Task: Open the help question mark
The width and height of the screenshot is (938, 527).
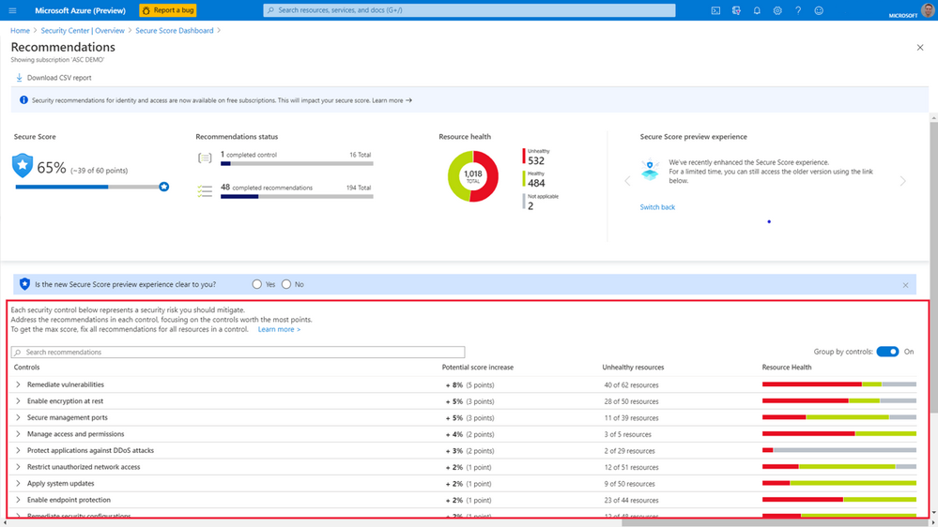Action: pos(798,10)
